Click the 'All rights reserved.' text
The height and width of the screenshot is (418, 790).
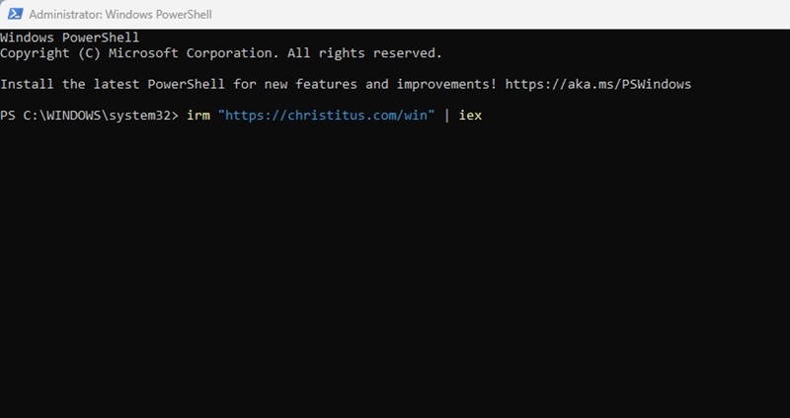(364, 53)
